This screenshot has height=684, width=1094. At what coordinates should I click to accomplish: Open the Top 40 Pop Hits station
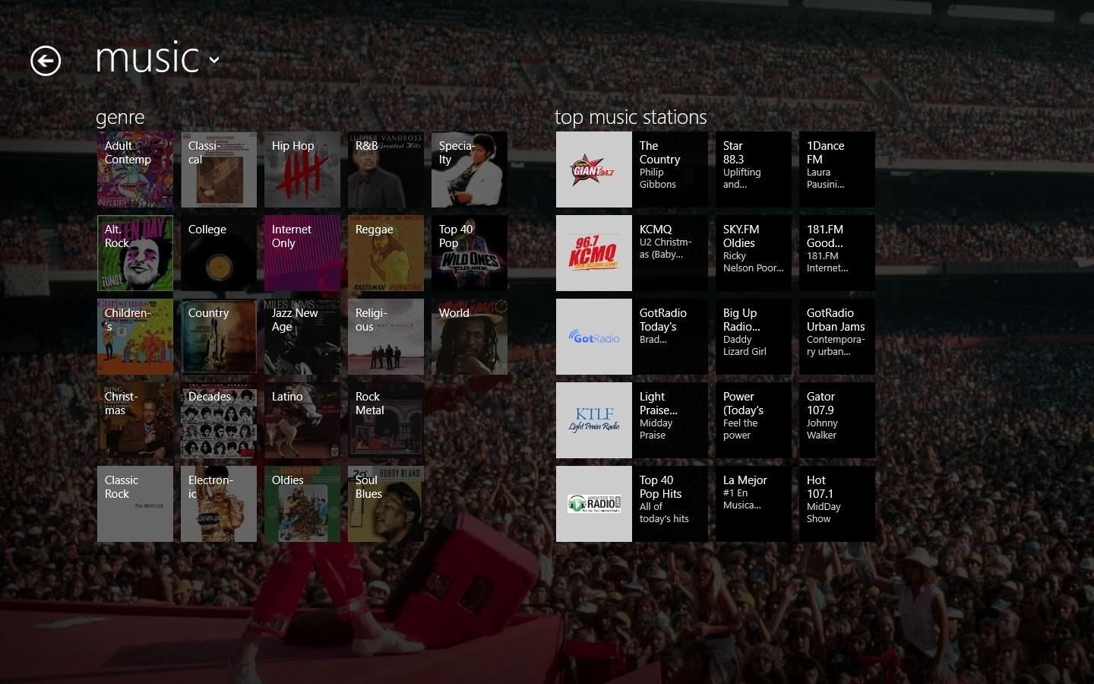[670, 504]
